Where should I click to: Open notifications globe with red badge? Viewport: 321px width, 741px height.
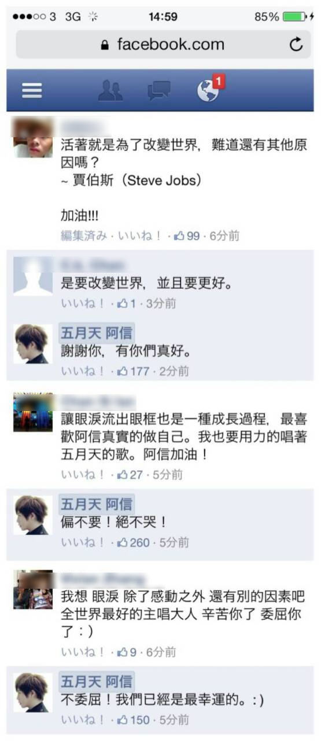[x=209, y=89]
